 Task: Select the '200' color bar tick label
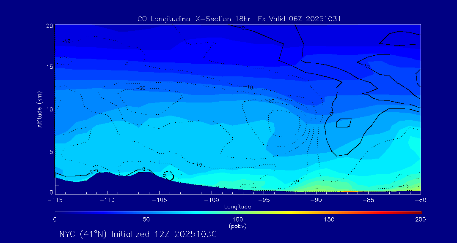[x=420, y=219]
